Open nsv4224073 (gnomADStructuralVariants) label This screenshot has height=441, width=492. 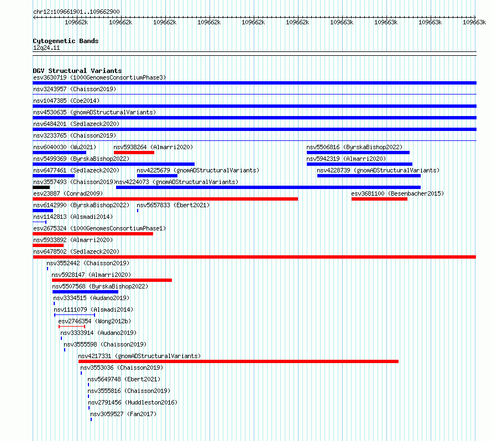(177, 182)
